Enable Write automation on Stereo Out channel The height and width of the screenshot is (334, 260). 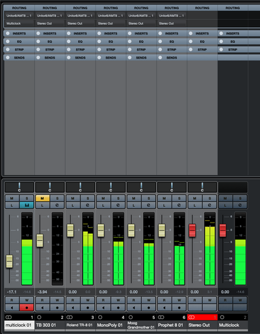tap(209, 300)
